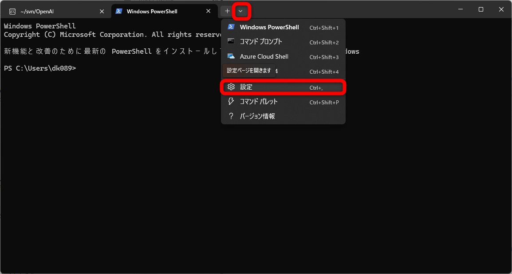Click the PowerShell icon on the active tab
The image size is (512, 274).
click(118, 11)
